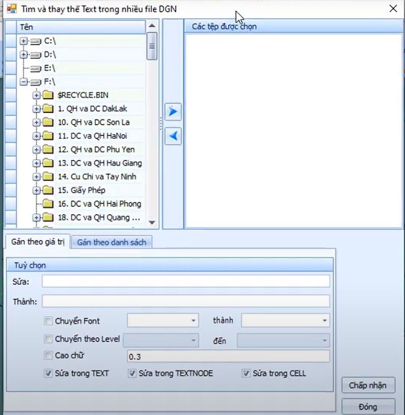Click the tree vertical scrollbar thumb
Screen dimensions: 405x415
pyautogui.click(x=152, y=46)
